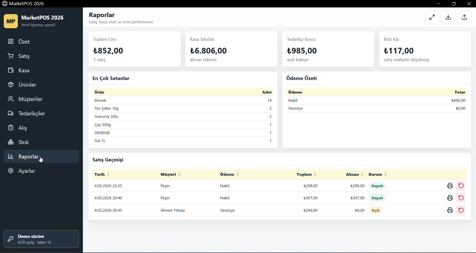Click the Kasa wallet icon
This screenshot has width=476, height=253.
tap(11, 70)
